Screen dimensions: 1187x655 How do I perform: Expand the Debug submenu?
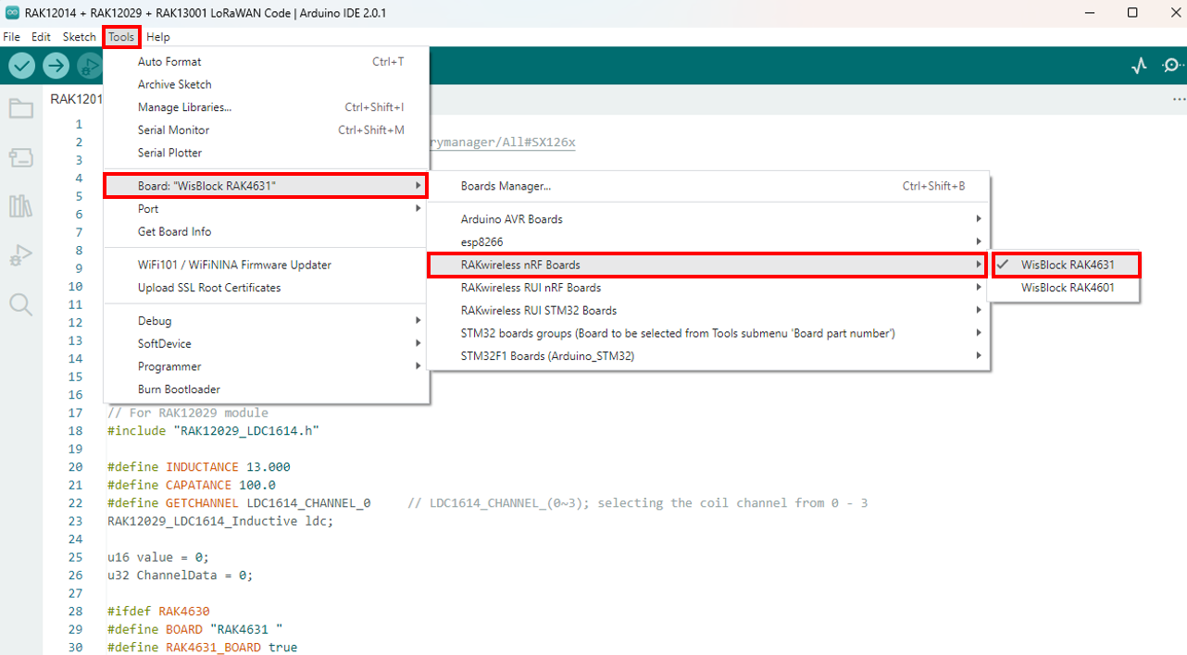266,321
